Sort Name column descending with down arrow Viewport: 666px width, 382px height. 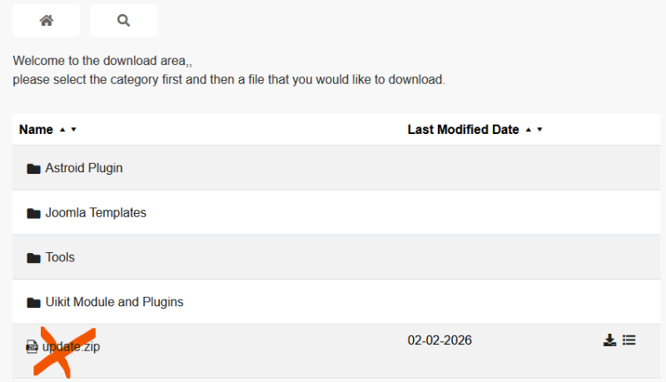[x=73, y=130]
